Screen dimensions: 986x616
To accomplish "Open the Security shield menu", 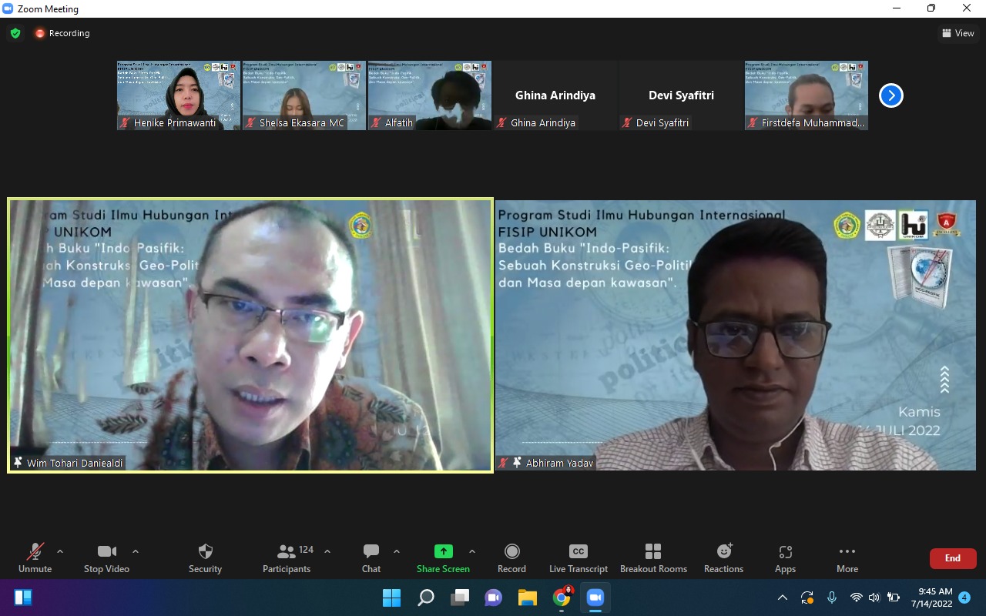I will 205,558.
